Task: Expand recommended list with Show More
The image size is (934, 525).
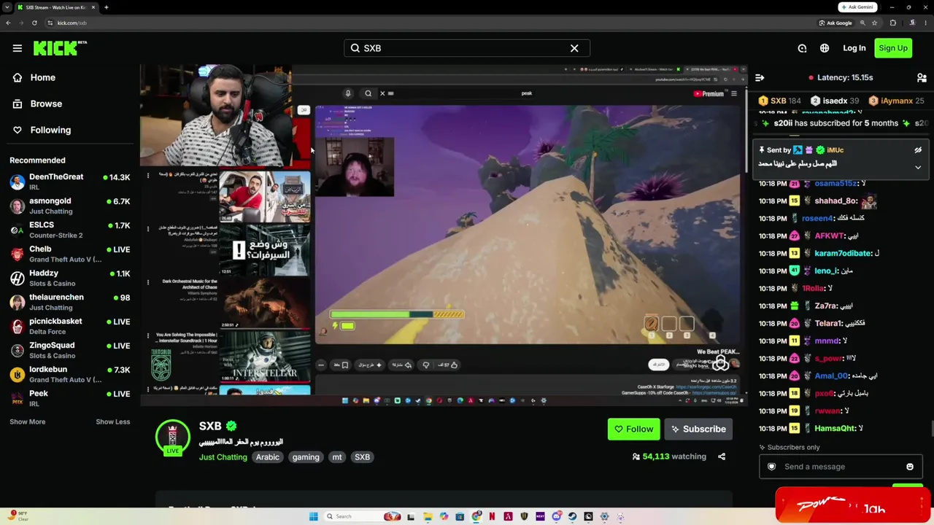Action: tap(27, 421)
